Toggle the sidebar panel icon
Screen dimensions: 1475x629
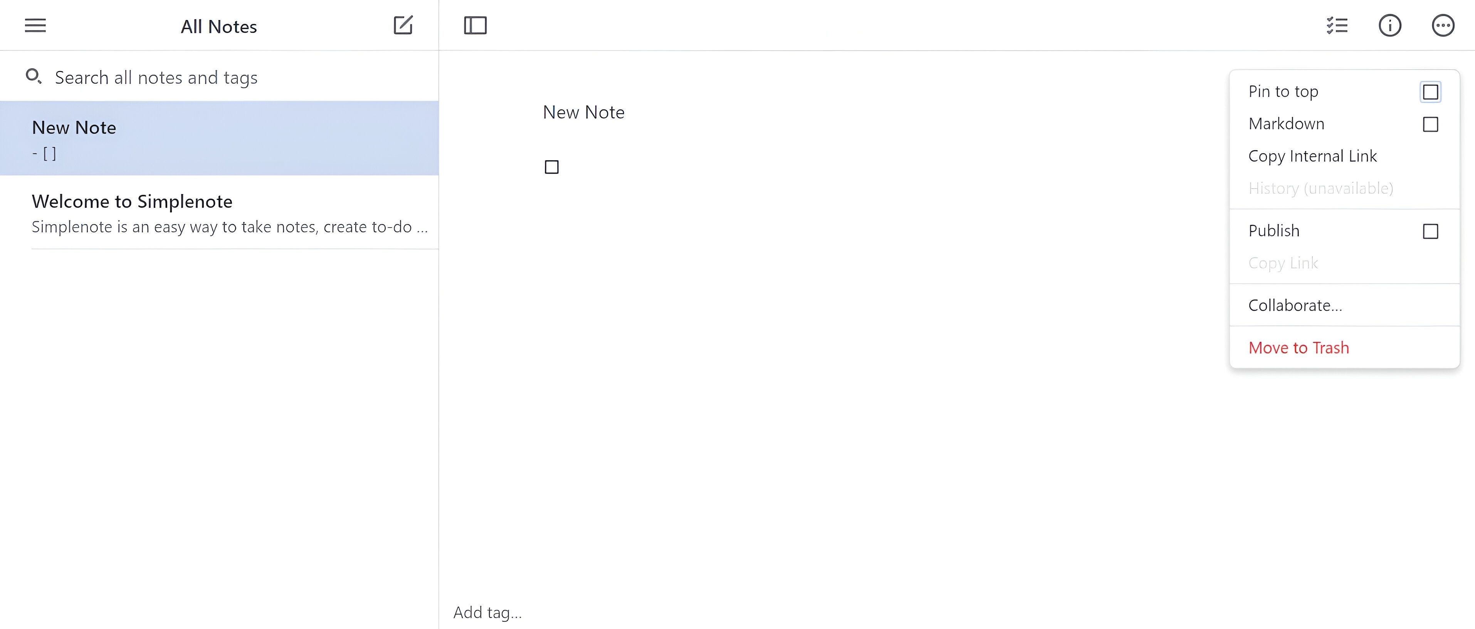pyautogui.click(x=475, y=26)
